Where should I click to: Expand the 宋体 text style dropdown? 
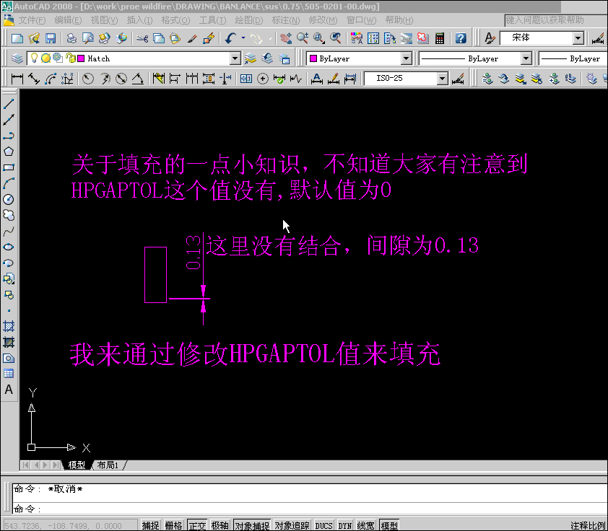click(x=578, y=38)
